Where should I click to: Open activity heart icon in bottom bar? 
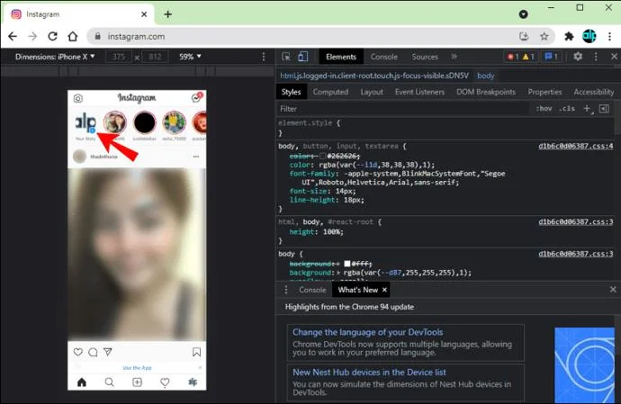[x=165, y=382]
